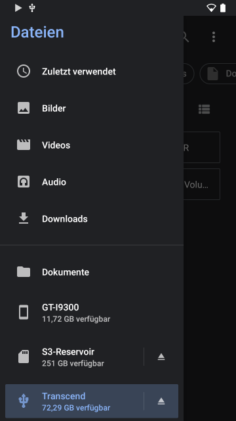Image resolution: width=236 pixels, height=421 pixels.
Task: Click the clapperboard Videos icon
Action: point(24,145)
